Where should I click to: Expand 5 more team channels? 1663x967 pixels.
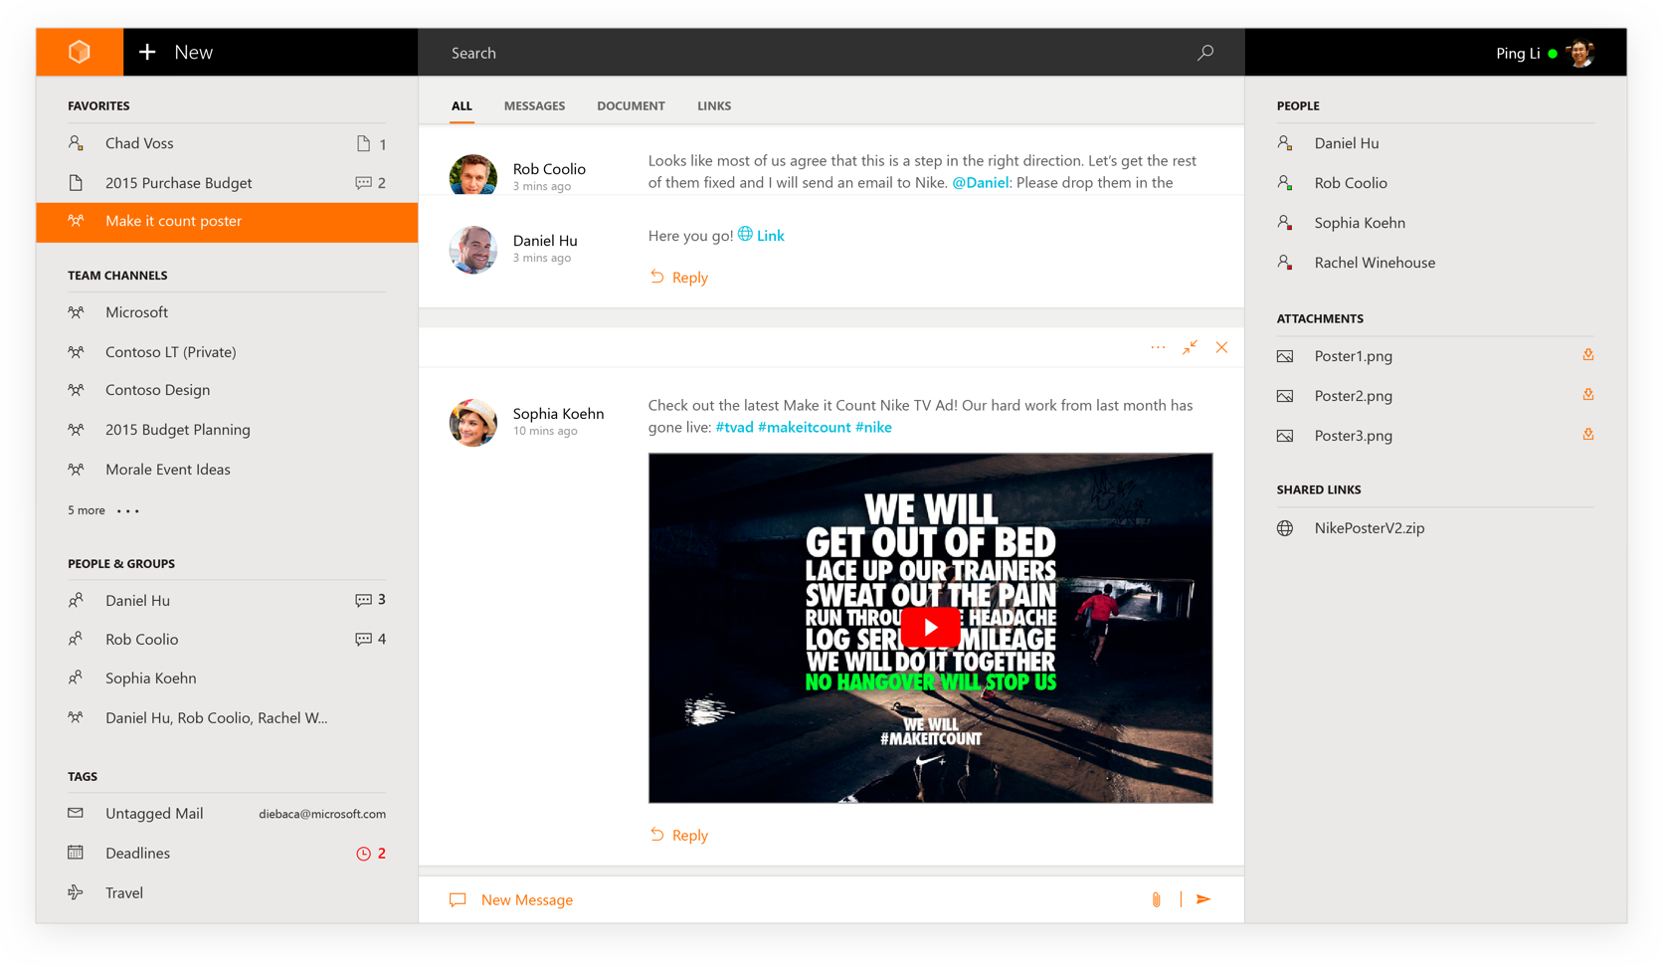click(x=103, y=510)
